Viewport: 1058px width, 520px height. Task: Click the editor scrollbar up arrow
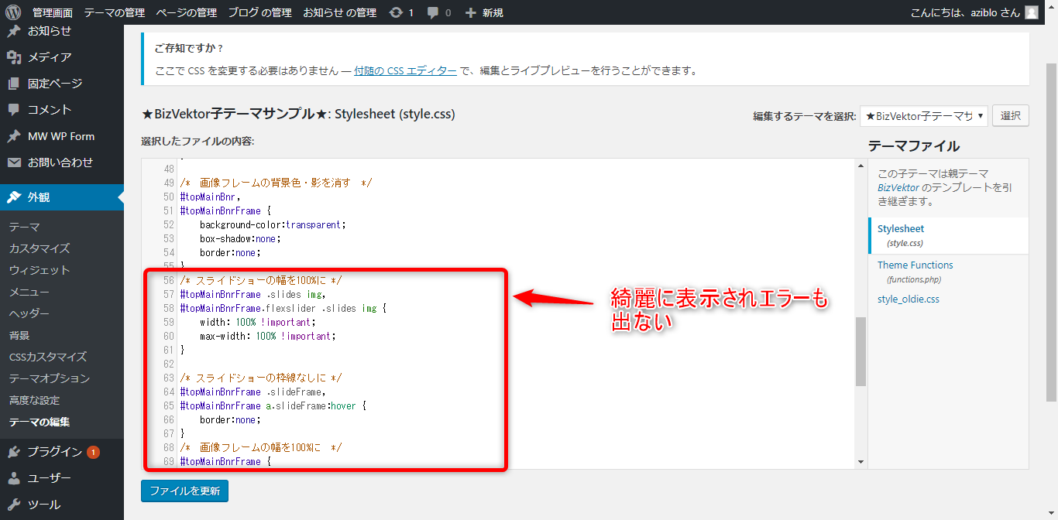(x=860, y=166)
